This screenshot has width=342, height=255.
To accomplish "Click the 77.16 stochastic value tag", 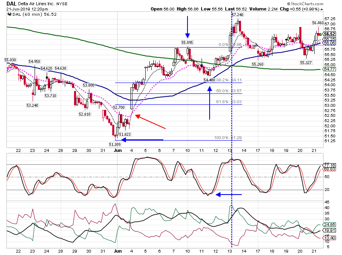I will coord(330,165).
